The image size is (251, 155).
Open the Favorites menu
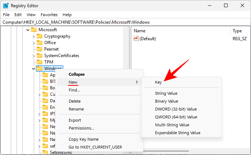pos(49,15)
